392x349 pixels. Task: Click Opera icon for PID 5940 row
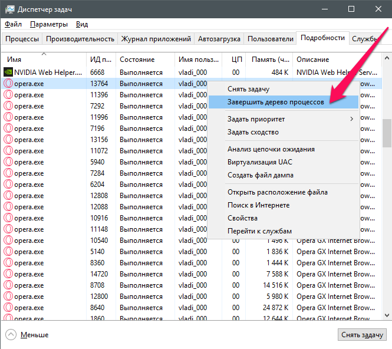click(8, 162)
